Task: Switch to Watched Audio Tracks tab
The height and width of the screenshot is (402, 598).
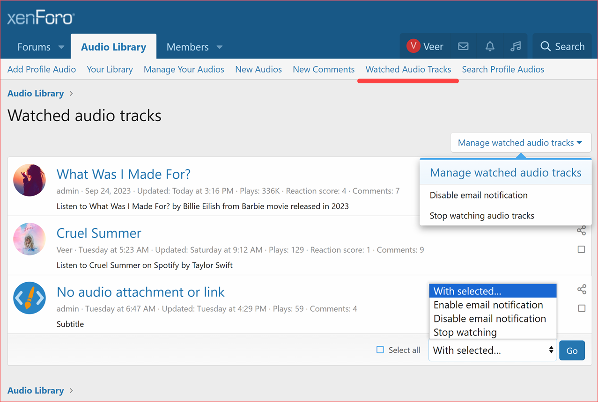Action: 408,69
